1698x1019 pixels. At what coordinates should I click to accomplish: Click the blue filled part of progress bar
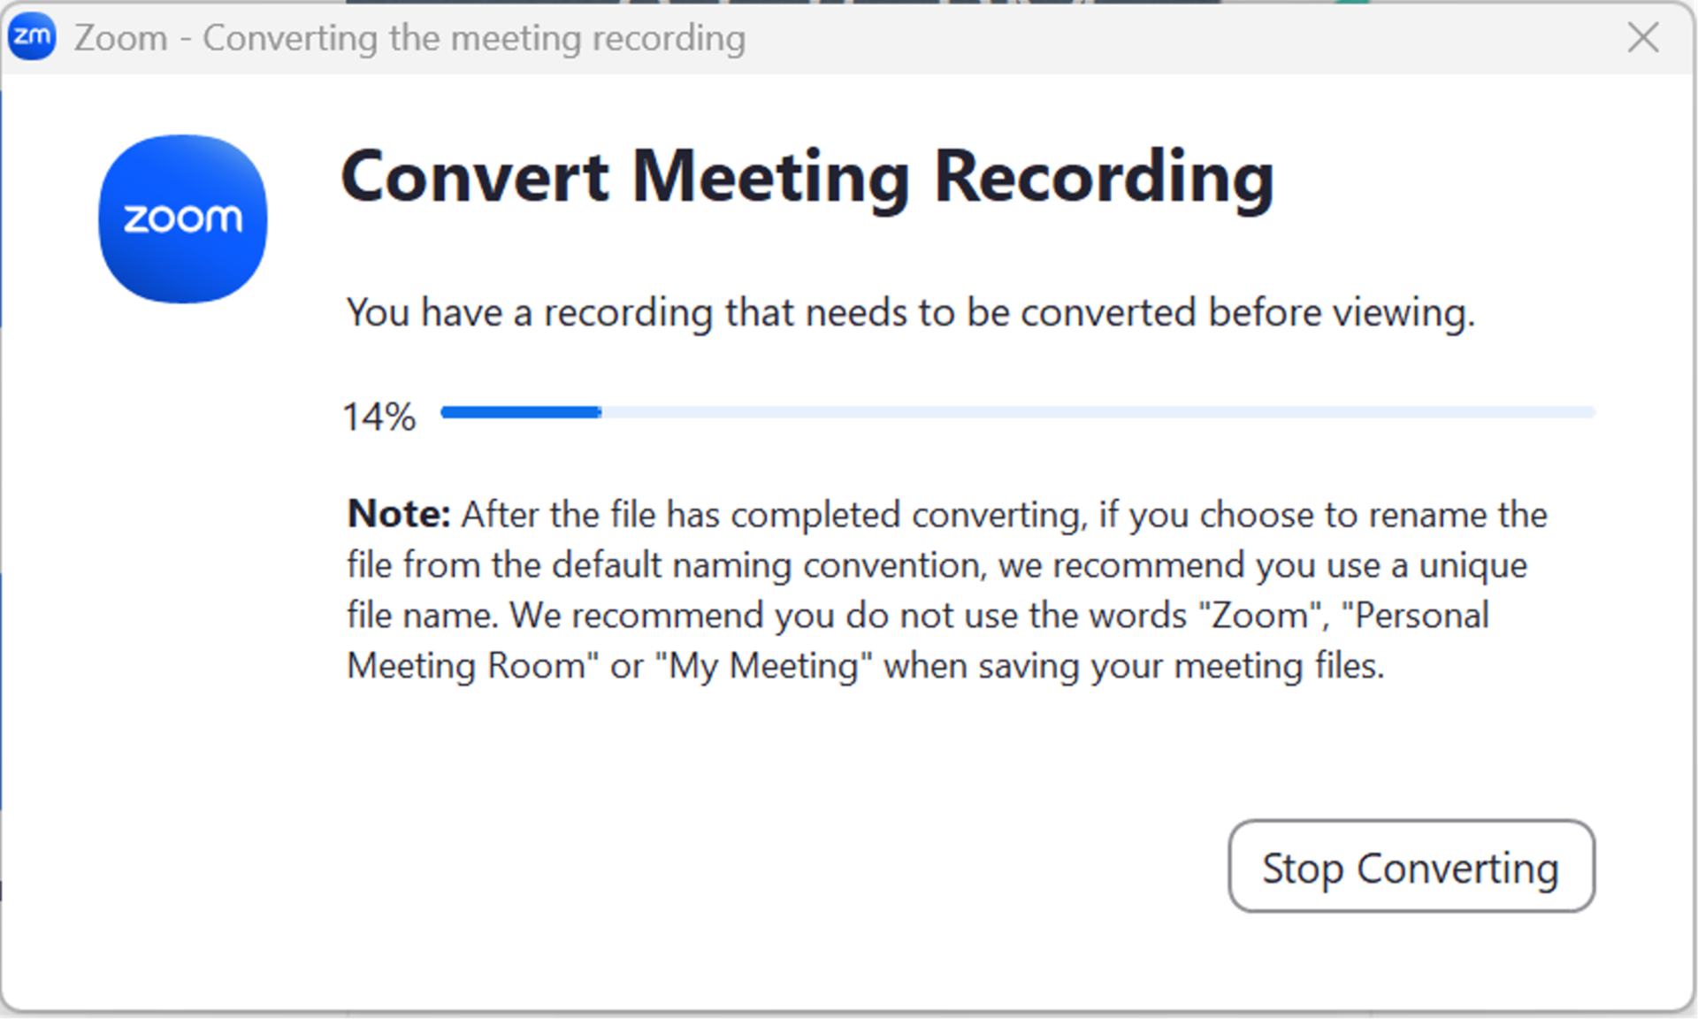[x=521, y=412]
